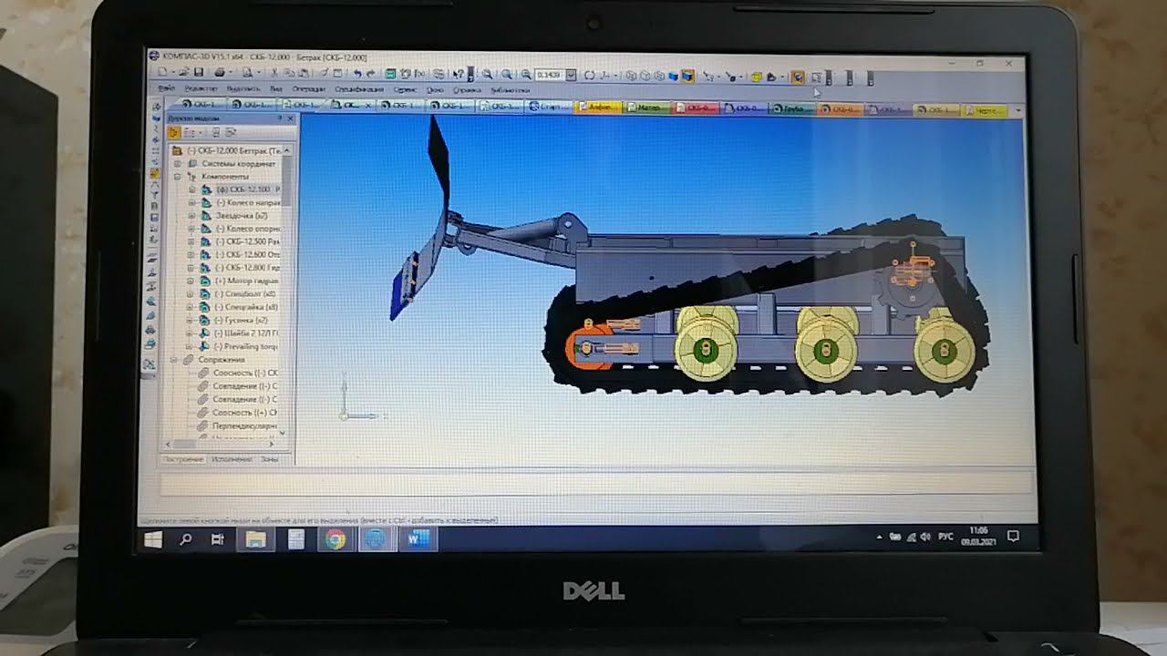Open the document tabs overflow arrow

[1017, 110]
